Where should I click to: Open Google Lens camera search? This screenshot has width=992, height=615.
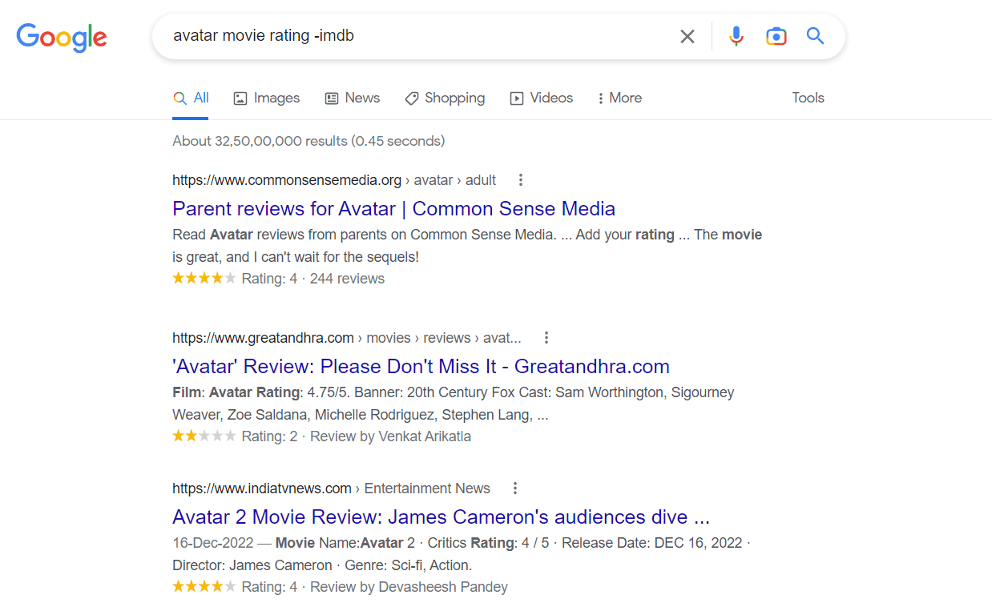[776, 36]
